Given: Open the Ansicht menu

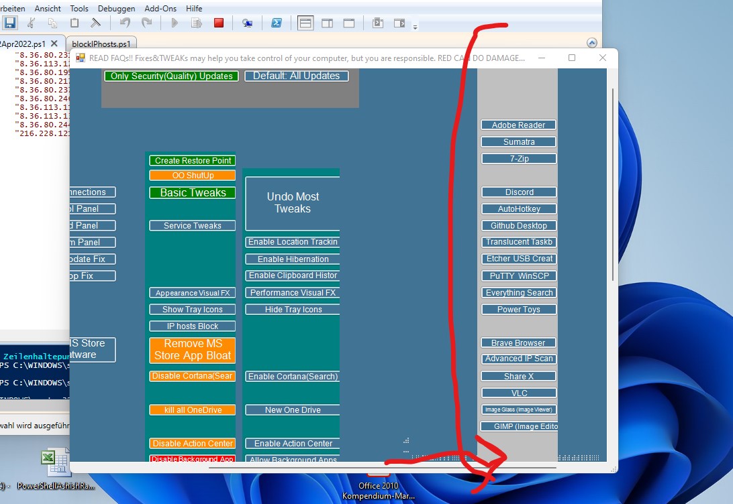Looking at the screenshot, I should 48,9.
